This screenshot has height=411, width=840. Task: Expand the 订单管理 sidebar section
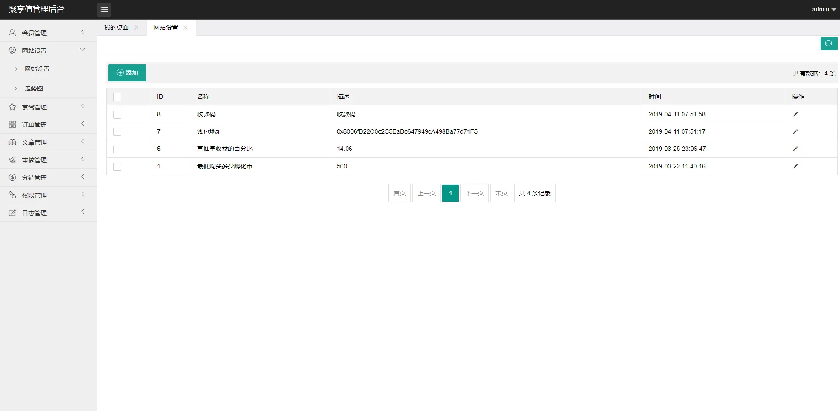coord(34,125)
